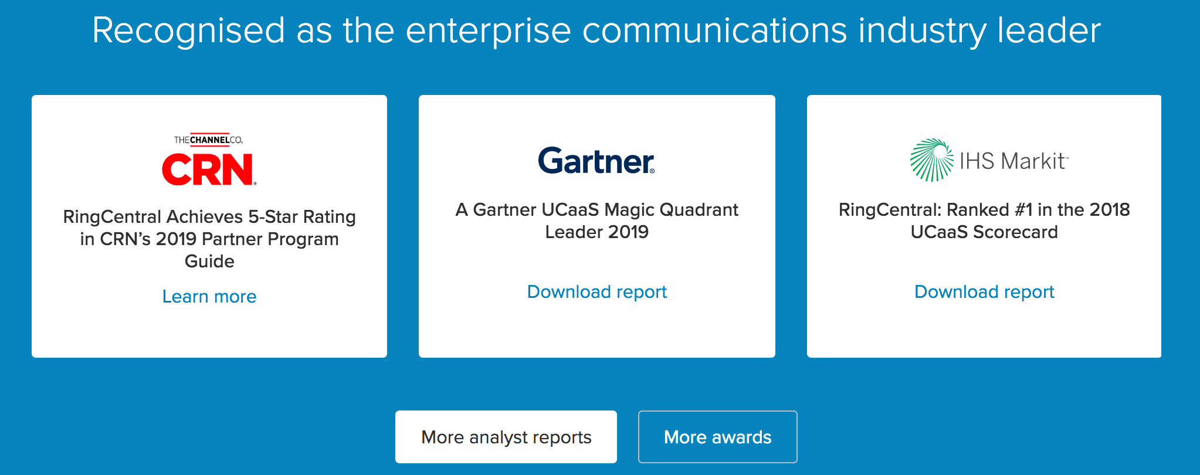
Task: Click the IHS Markit green swirl icon
Action: (x=931, y=160)
